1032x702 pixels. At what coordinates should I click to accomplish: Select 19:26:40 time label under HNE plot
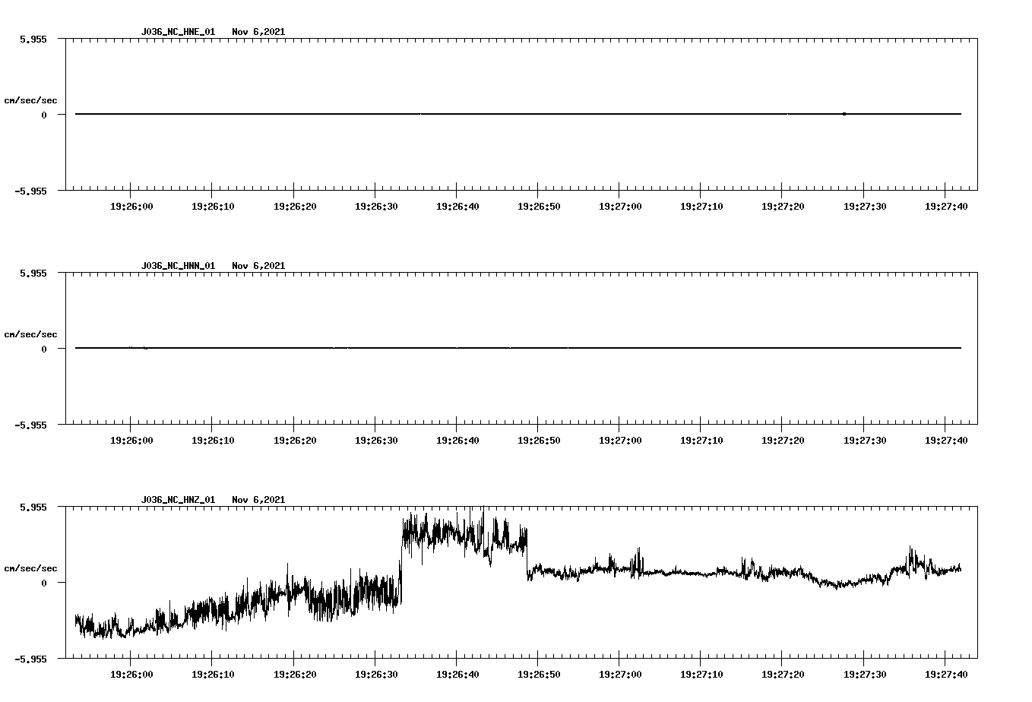(457, 206)
